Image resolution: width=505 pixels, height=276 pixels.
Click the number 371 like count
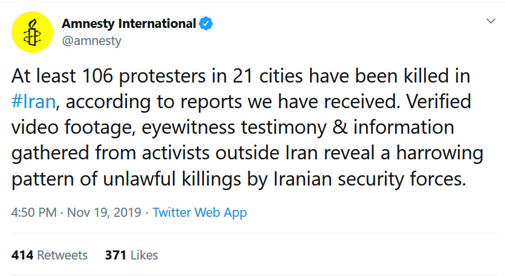(115, 255)
